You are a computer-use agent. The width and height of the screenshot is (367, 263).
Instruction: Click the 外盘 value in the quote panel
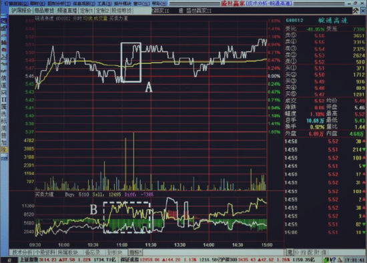point(316,134)
